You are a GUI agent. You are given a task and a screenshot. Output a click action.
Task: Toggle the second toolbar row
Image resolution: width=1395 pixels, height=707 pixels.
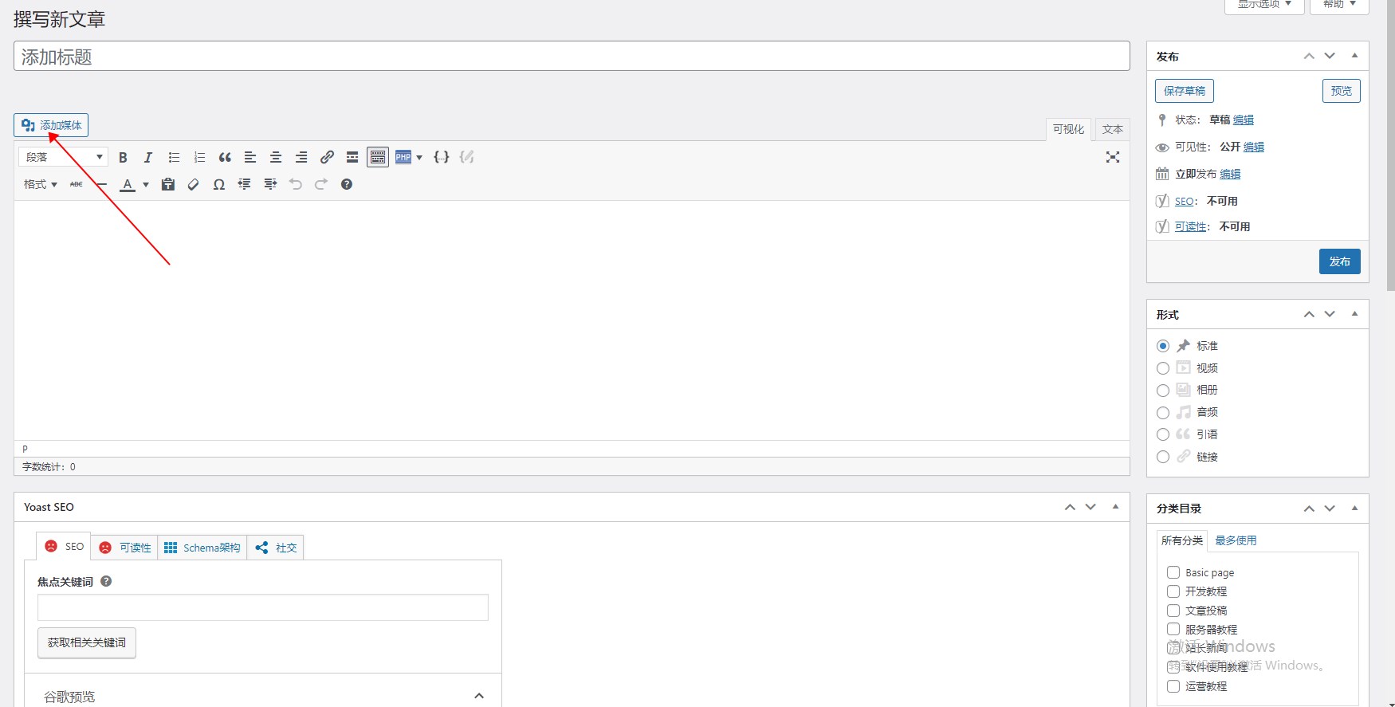pyautogui.click(x=378, y=157)
